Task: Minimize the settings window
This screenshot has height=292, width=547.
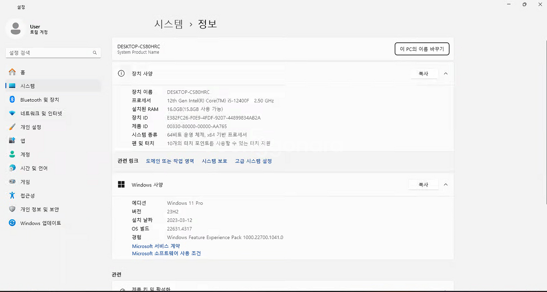Action: click(509, 4)
